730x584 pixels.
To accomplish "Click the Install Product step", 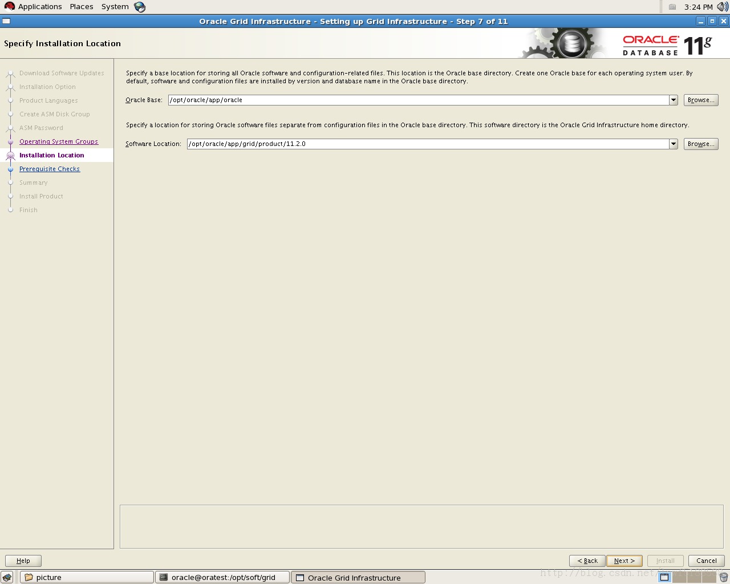I will pyautogui.click(x=41, y=196).
